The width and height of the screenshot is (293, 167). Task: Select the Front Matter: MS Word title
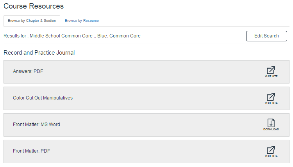(x=36, y=124)
